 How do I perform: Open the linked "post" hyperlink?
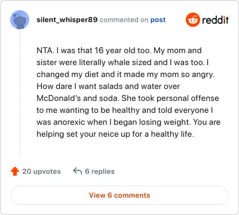158,20
